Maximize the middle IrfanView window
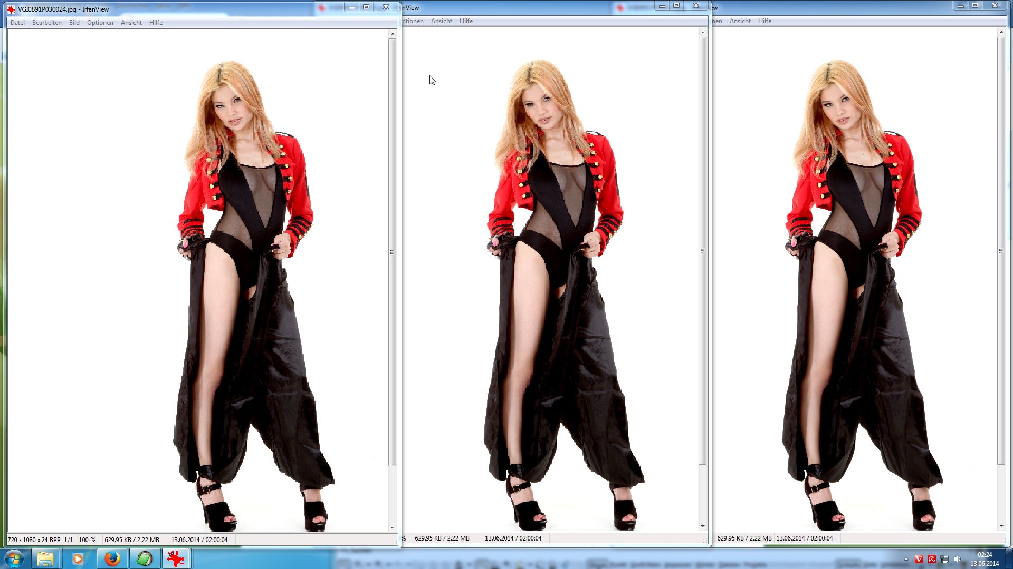The width and height of the screenshot is (1013, 569). click(x=676, y=5)
